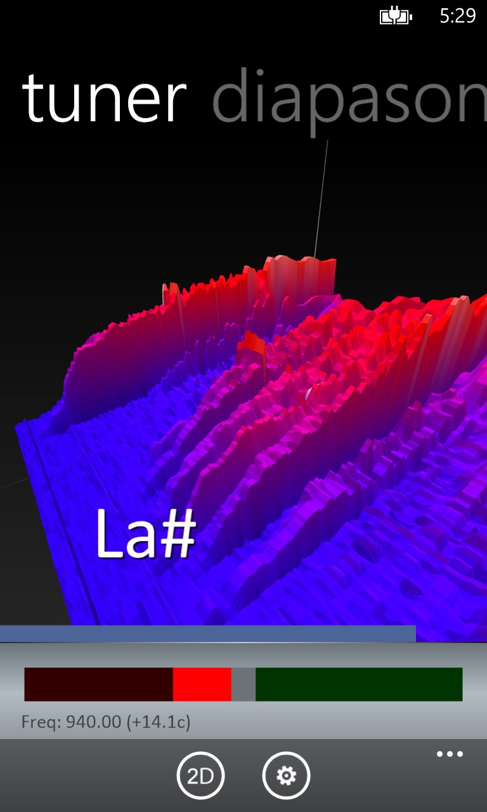
Task: Click the dark red tuning meter segment
Action: point(98,684)
